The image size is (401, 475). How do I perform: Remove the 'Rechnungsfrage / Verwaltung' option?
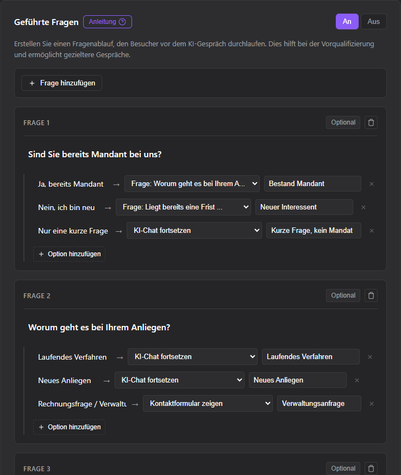[x=372, y=404]
